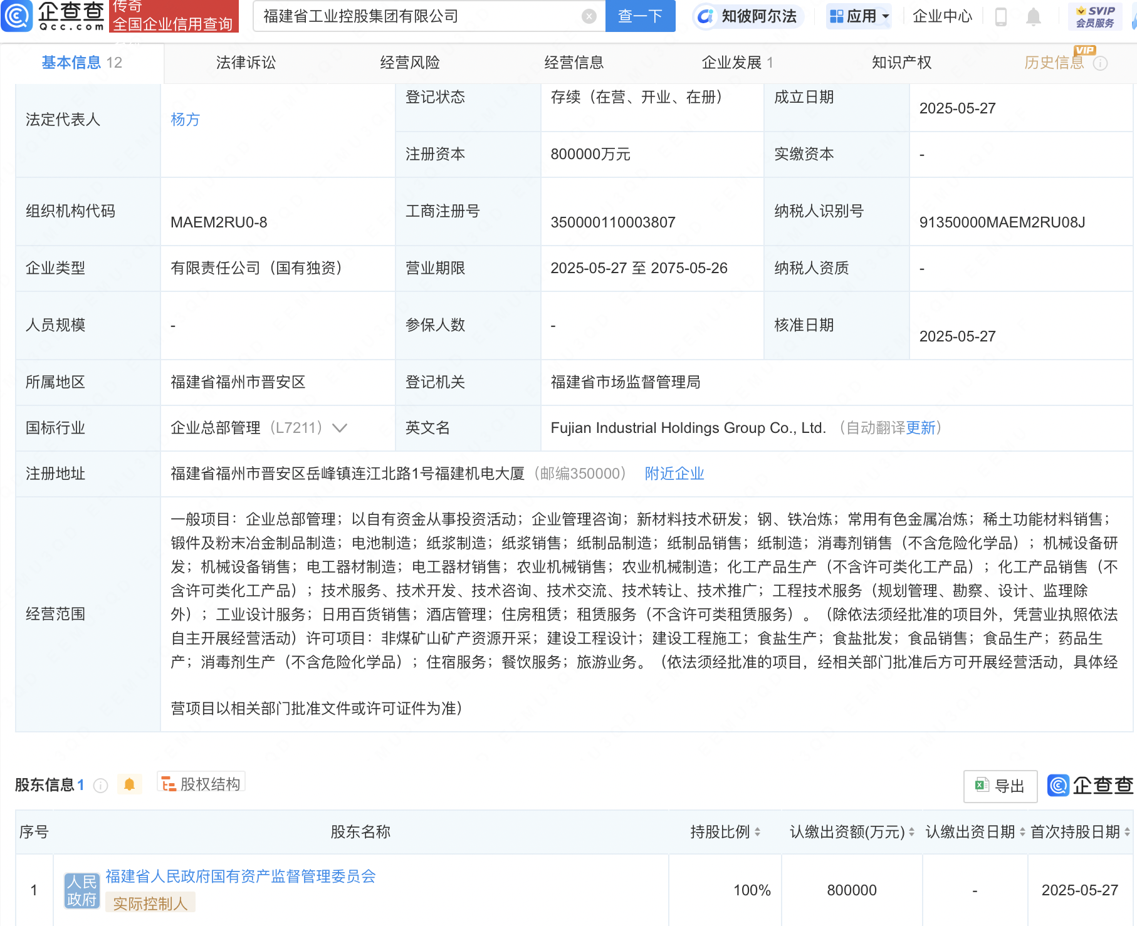Open the 历史信息 VIP tab
The height and width of the screenshot is (926, 1137).
(1054, 63)
